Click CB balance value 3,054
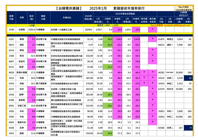The width and height of the screenshot is (198, 140). point(179,39)
